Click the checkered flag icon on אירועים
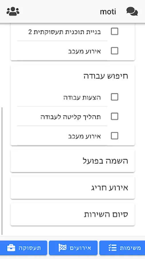This screenshot has height=259, width=145. (x=62, y=248)
